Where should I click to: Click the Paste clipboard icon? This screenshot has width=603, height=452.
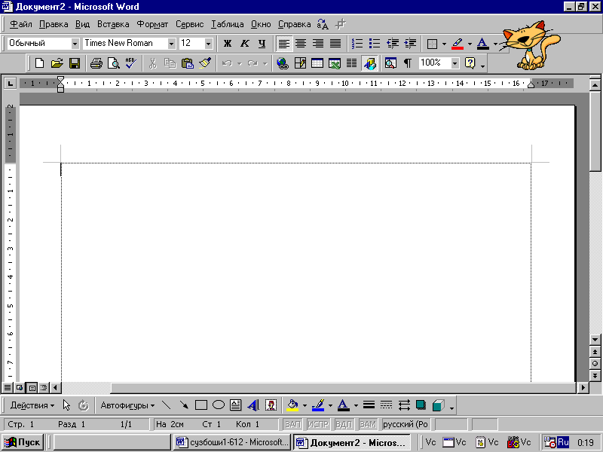click(187, 63)
